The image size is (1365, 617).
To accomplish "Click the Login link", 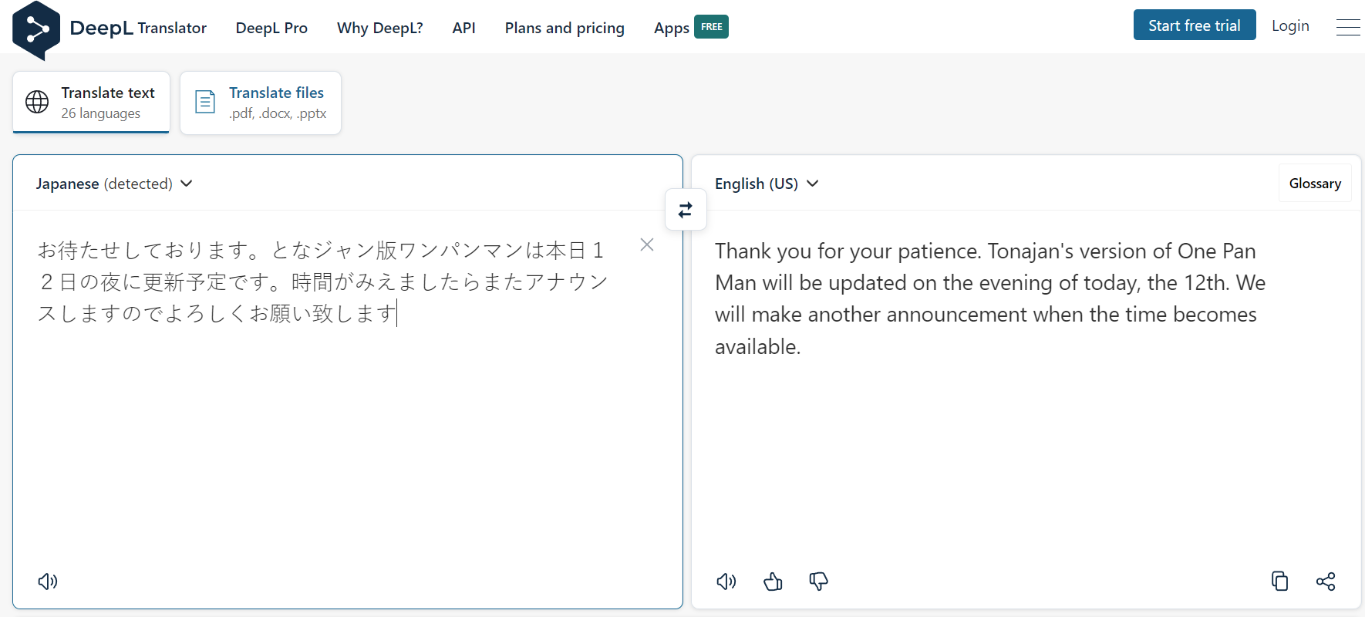I will 1290,25.
